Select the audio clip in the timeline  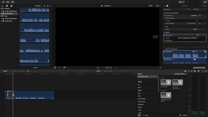30,95
